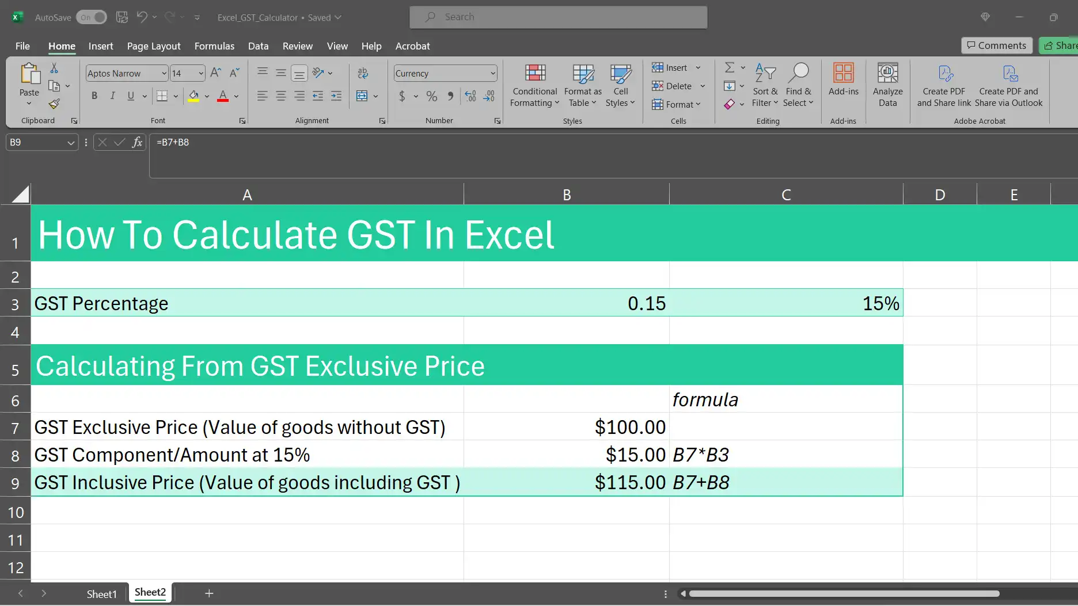The width and height of the screenshot is (1078, 606).
Task: Expand Sort & Filter menu
Action: pos(765,85)
